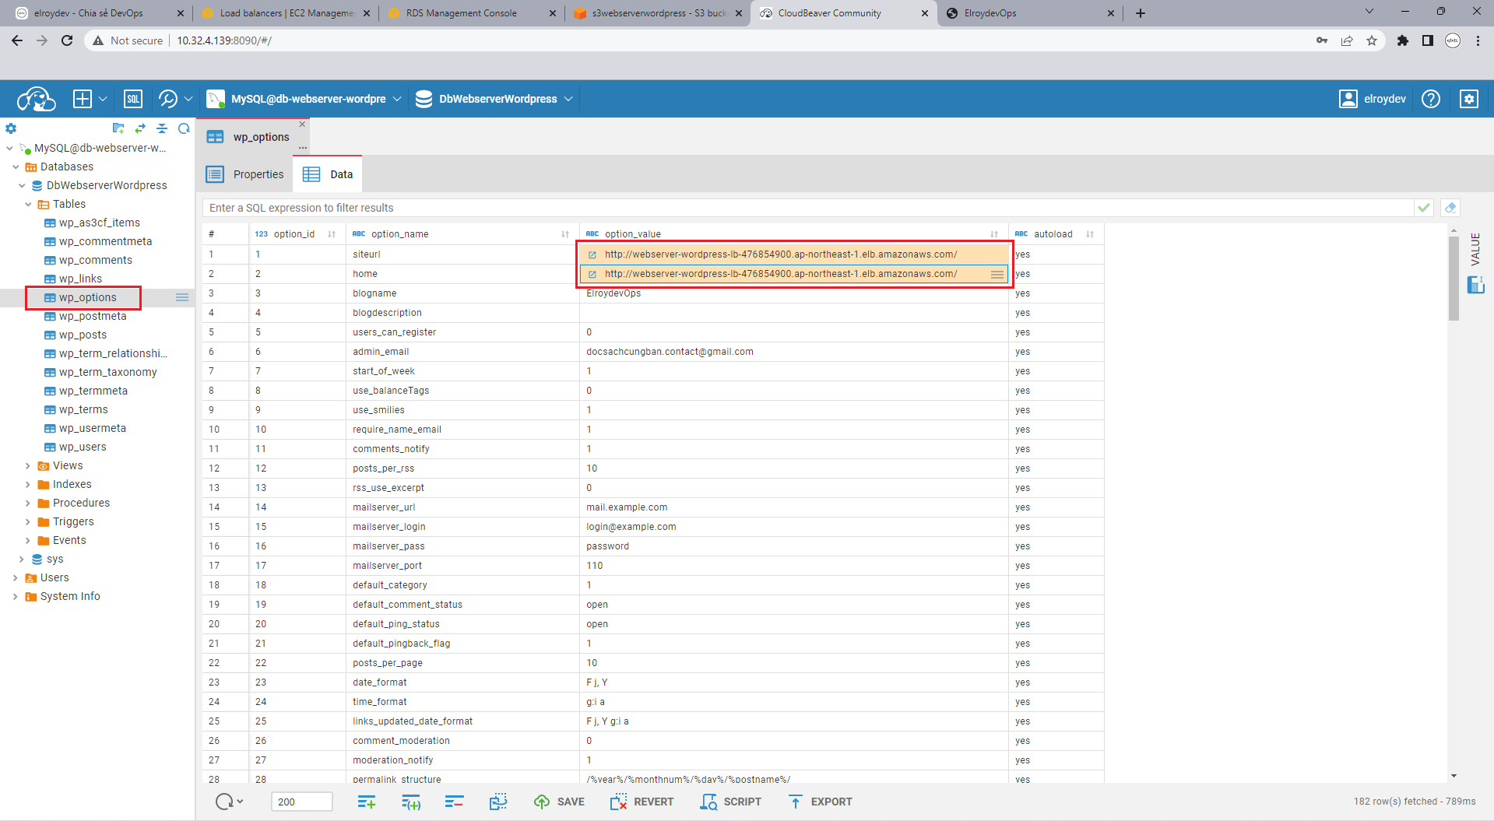Select the wp_users table
The height and width of the screenshot is (821, 1494).
83,447
